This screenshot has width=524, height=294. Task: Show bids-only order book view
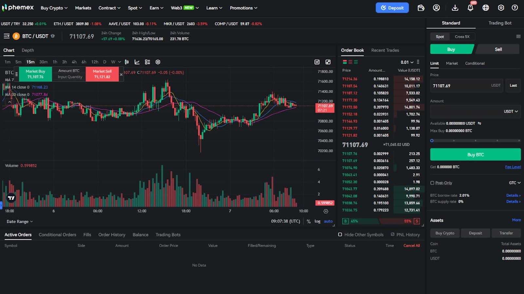point(356,62)
